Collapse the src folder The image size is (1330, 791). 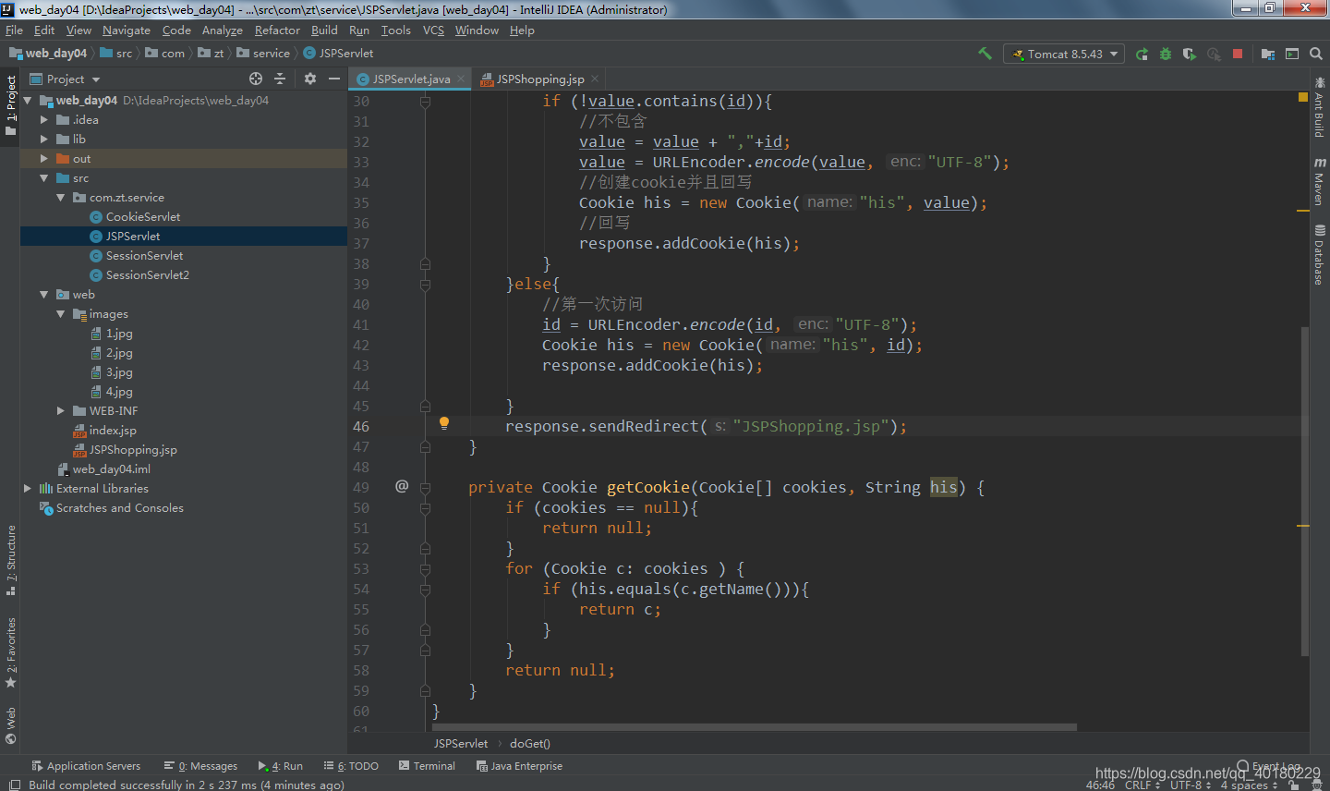click(43, 177)
